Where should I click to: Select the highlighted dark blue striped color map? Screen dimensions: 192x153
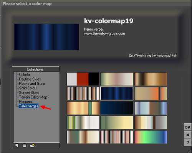tap(117, 94)
